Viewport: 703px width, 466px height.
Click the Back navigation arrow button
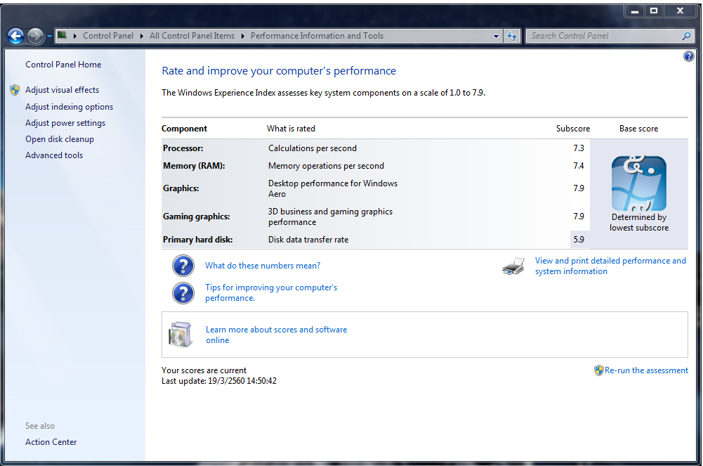pyautogui.click(x=15, y=36)
